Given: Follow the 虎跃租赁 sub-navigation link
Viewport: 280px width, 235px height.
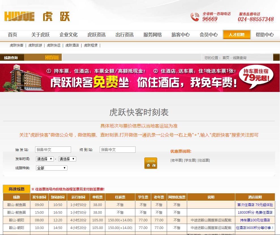Looking at the screenshot, I should click(x=91, y=45).
